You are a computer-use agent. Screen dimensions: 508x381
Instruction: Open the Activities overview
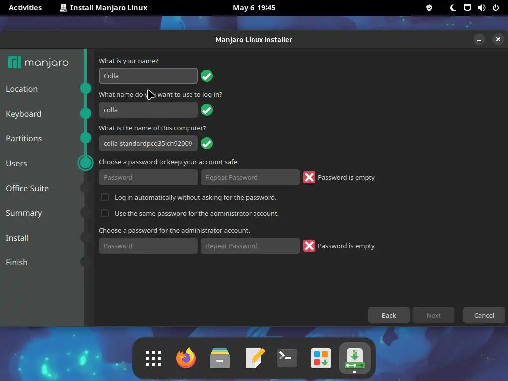[25, 8]
